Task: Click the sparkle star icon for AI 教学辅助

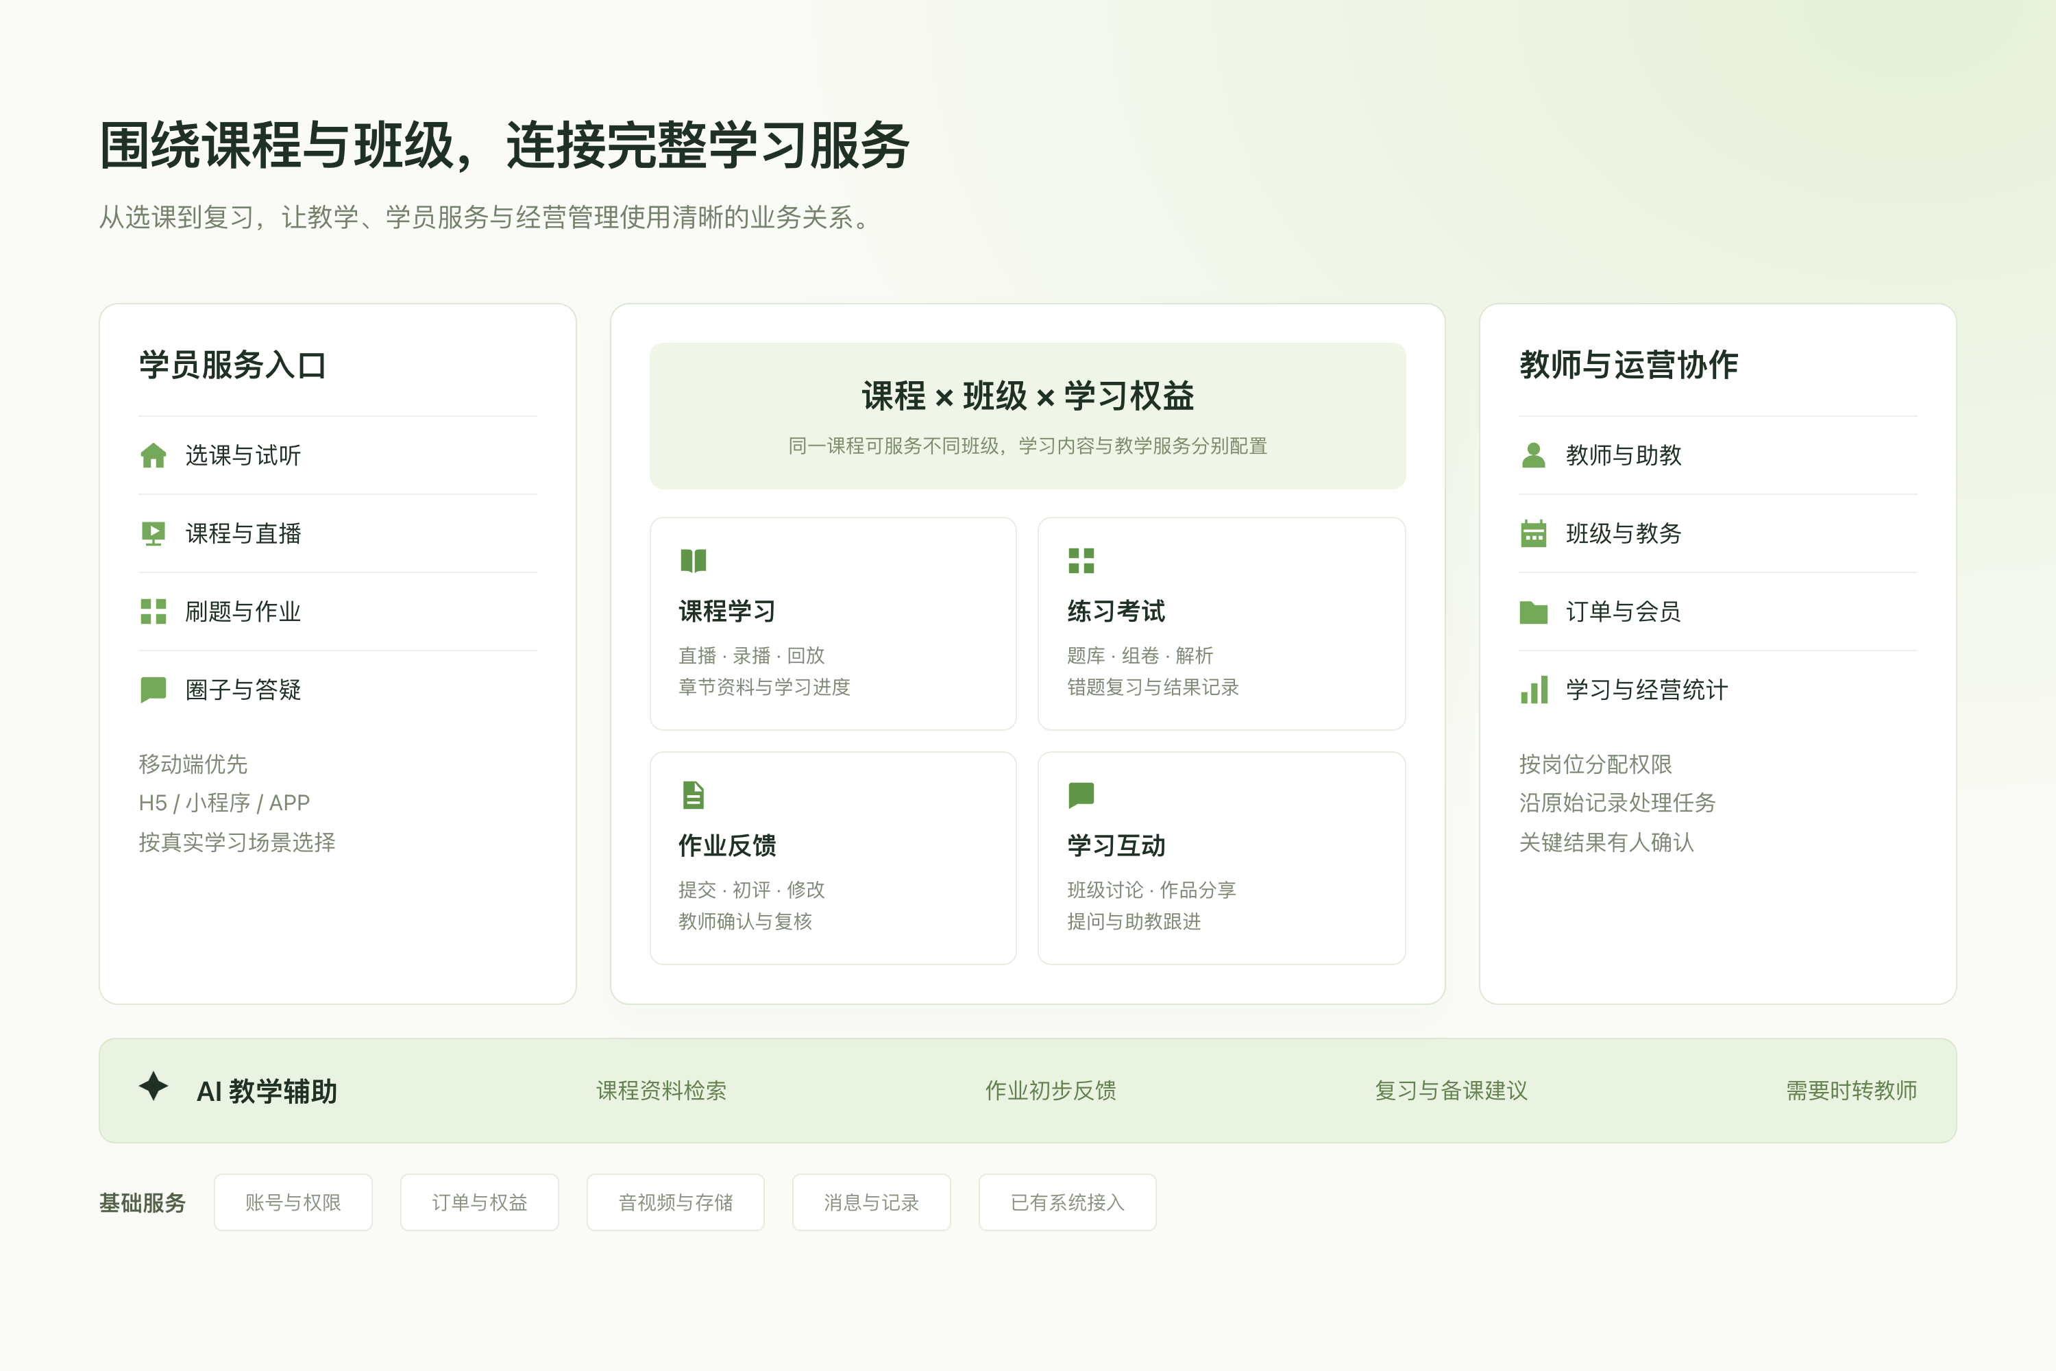Action: click(153, 1086)
